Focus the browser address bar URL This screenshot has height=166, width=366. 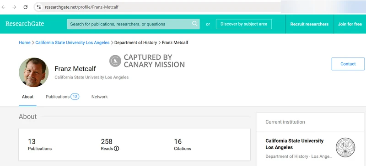pyautogui.click(x=82, y=7)
